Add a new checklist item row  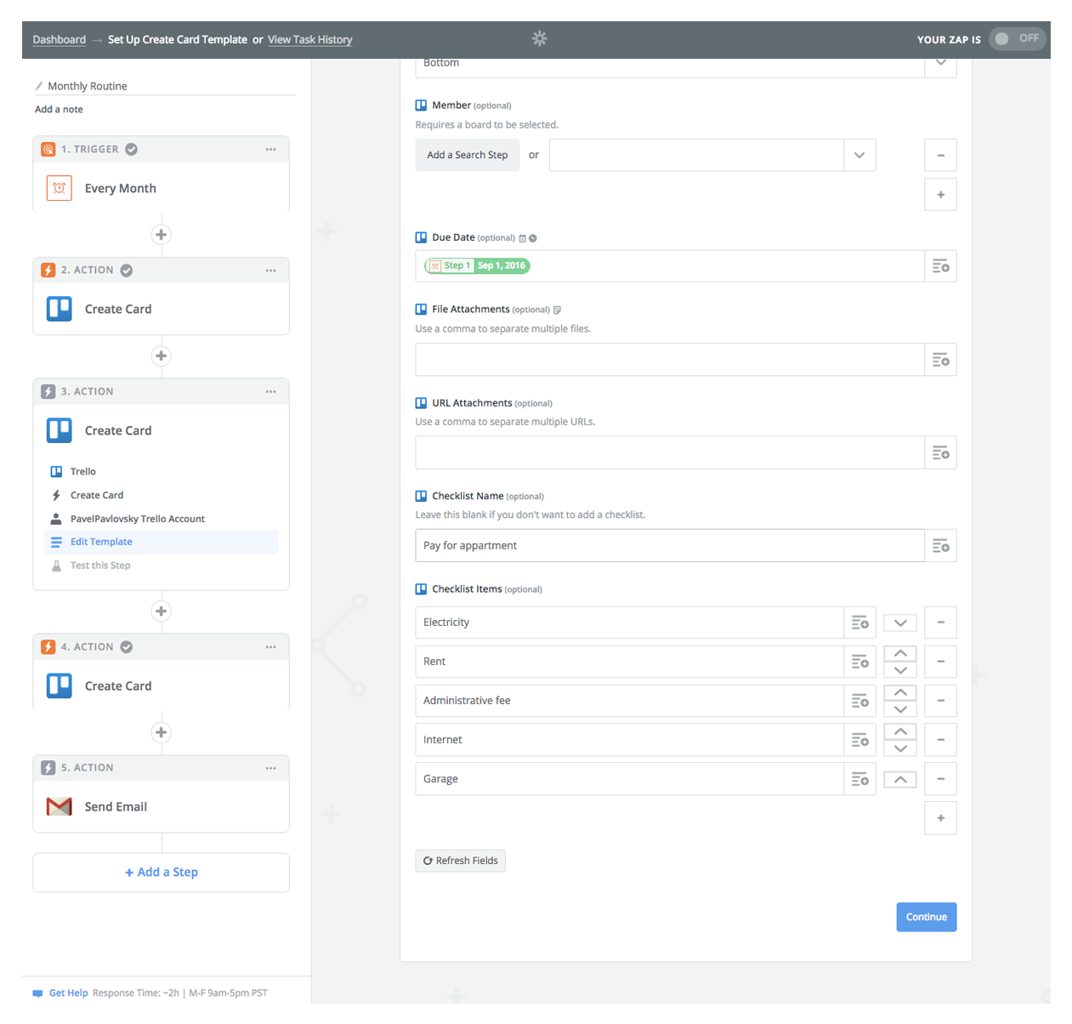(x=940, y=818)
